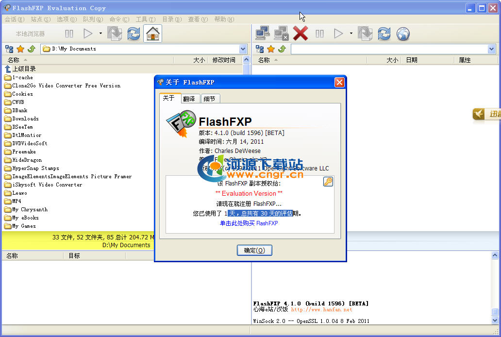Click the remote pane folder tree icon
Viewport: 501px width, 337px height.
(x=260, y=49)
